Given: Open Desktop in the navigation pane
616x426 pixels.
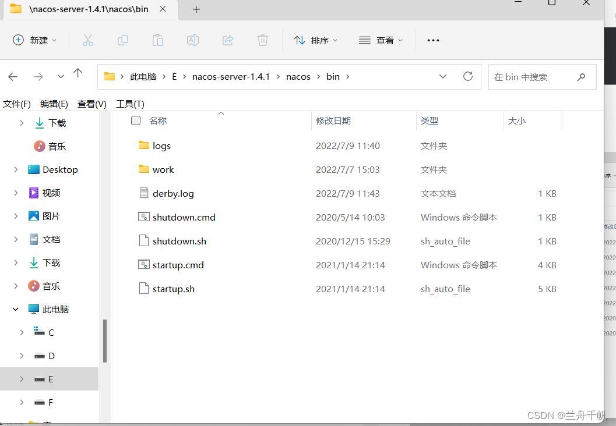Looking at the screenshot, I should pyautogui.click(x=60, y=169).
